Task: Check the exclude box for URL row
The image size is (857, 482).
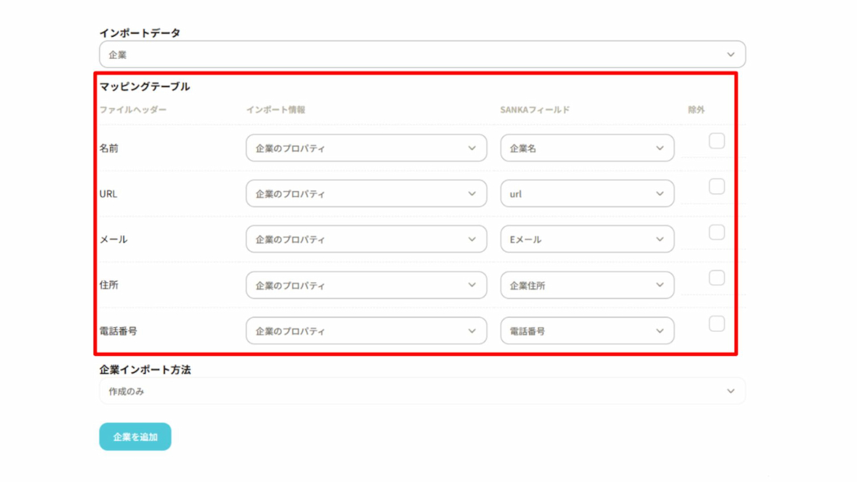Action: pyautogui.click(x=716, y=187)
